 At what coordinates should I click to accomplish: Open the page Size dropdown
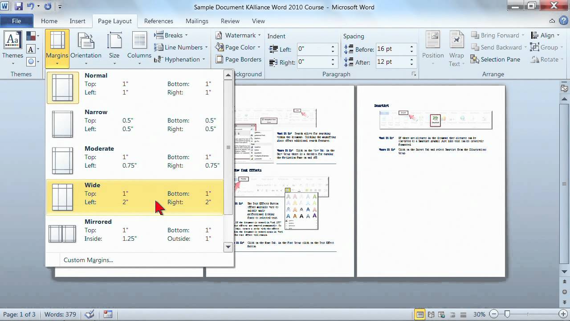coord(114,48)
